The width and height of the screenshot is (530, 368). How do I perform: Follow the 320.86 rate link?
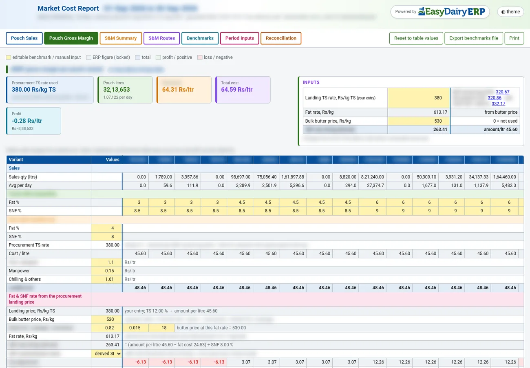click(x=495, y=98)
